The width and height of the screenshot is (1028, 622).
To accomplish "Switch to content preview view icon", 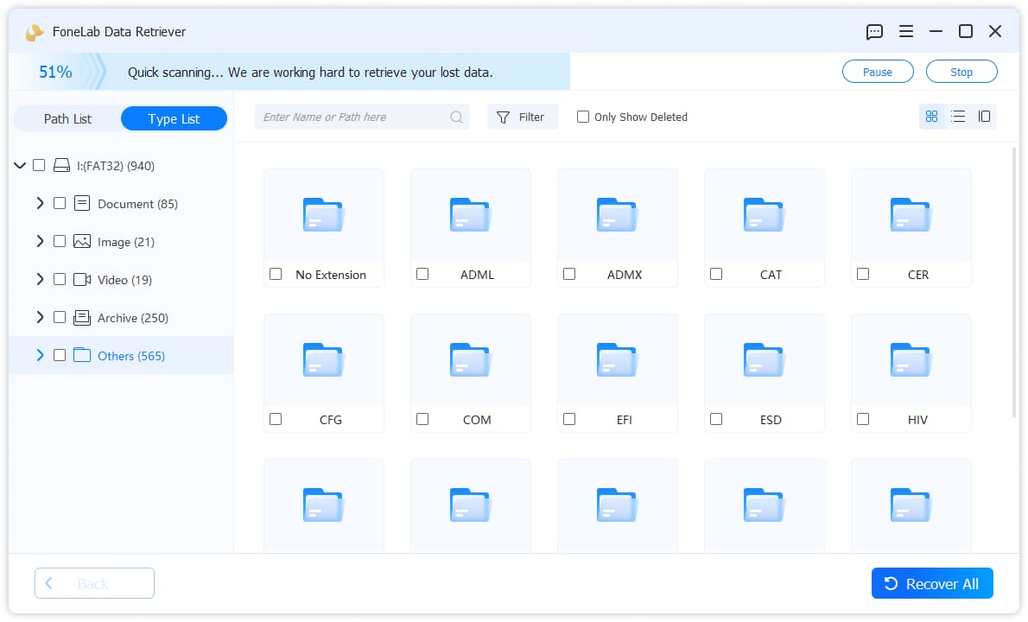I will [983, 117].
